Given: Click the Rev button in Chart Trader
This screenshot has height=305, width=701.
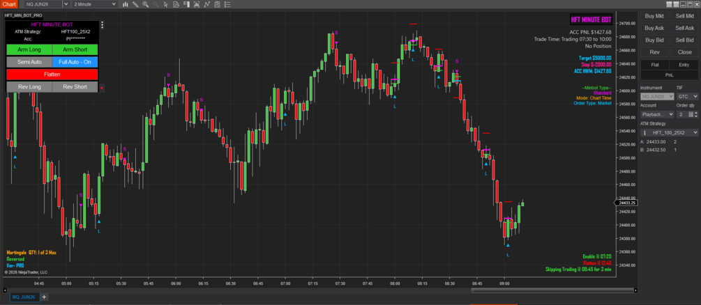Looking at the screenshot, I should pos(654,52).
